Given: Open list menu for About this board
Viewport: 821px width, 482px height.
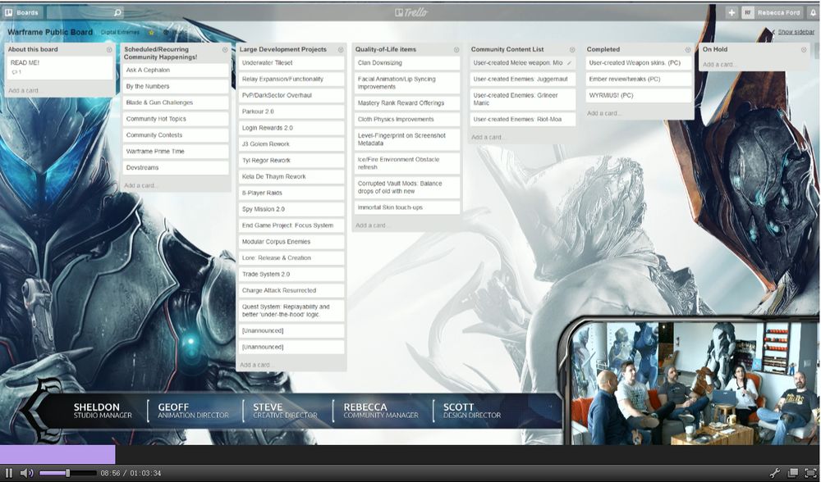Looking at the screenshot, I should [109, 50].
